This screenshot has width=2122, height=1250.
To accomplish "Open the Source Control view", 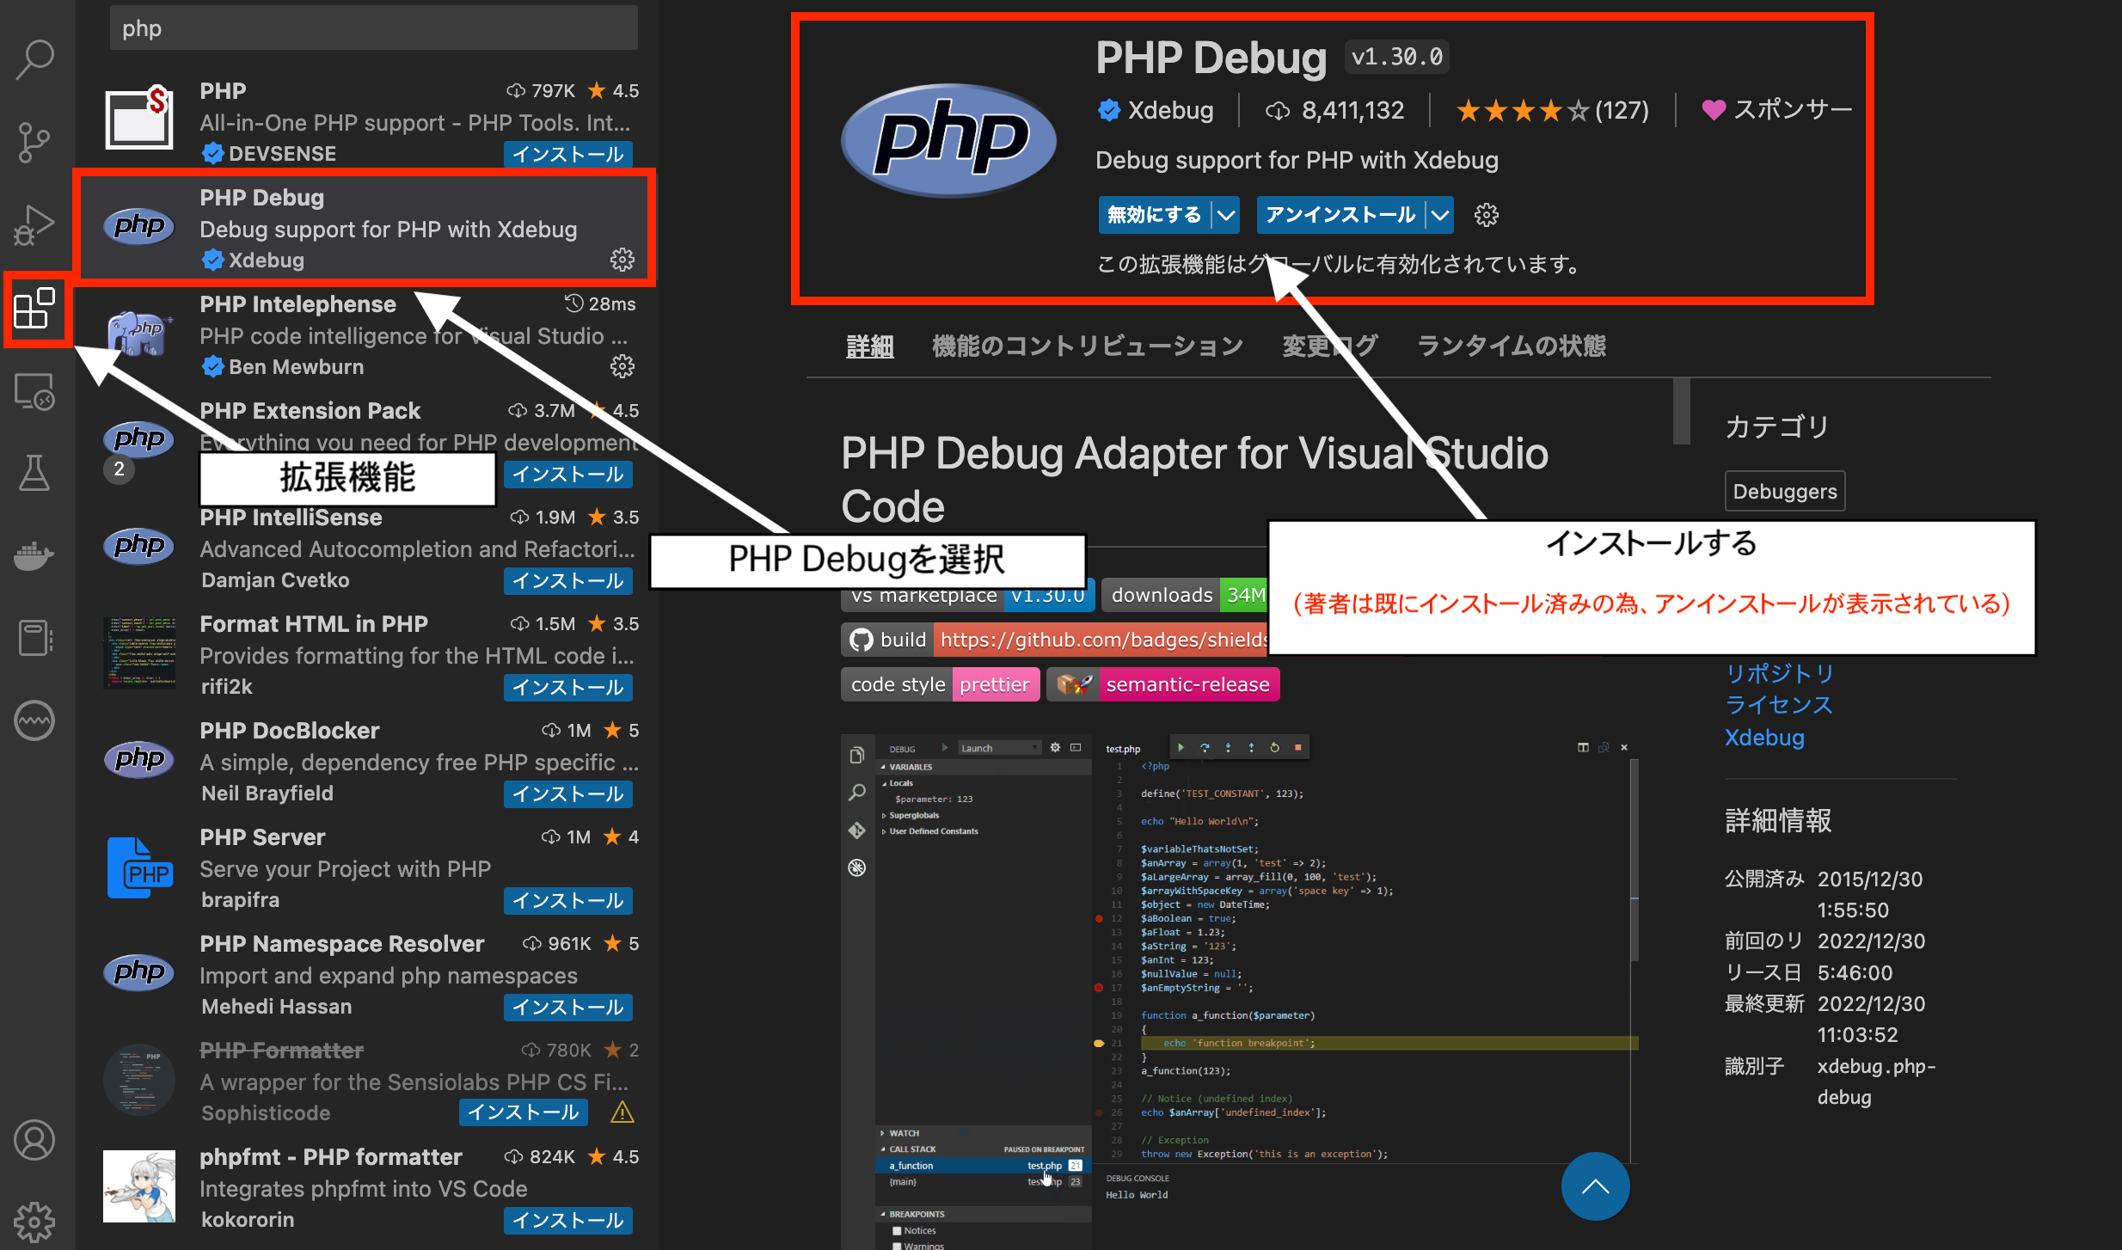I will [34, 141].
